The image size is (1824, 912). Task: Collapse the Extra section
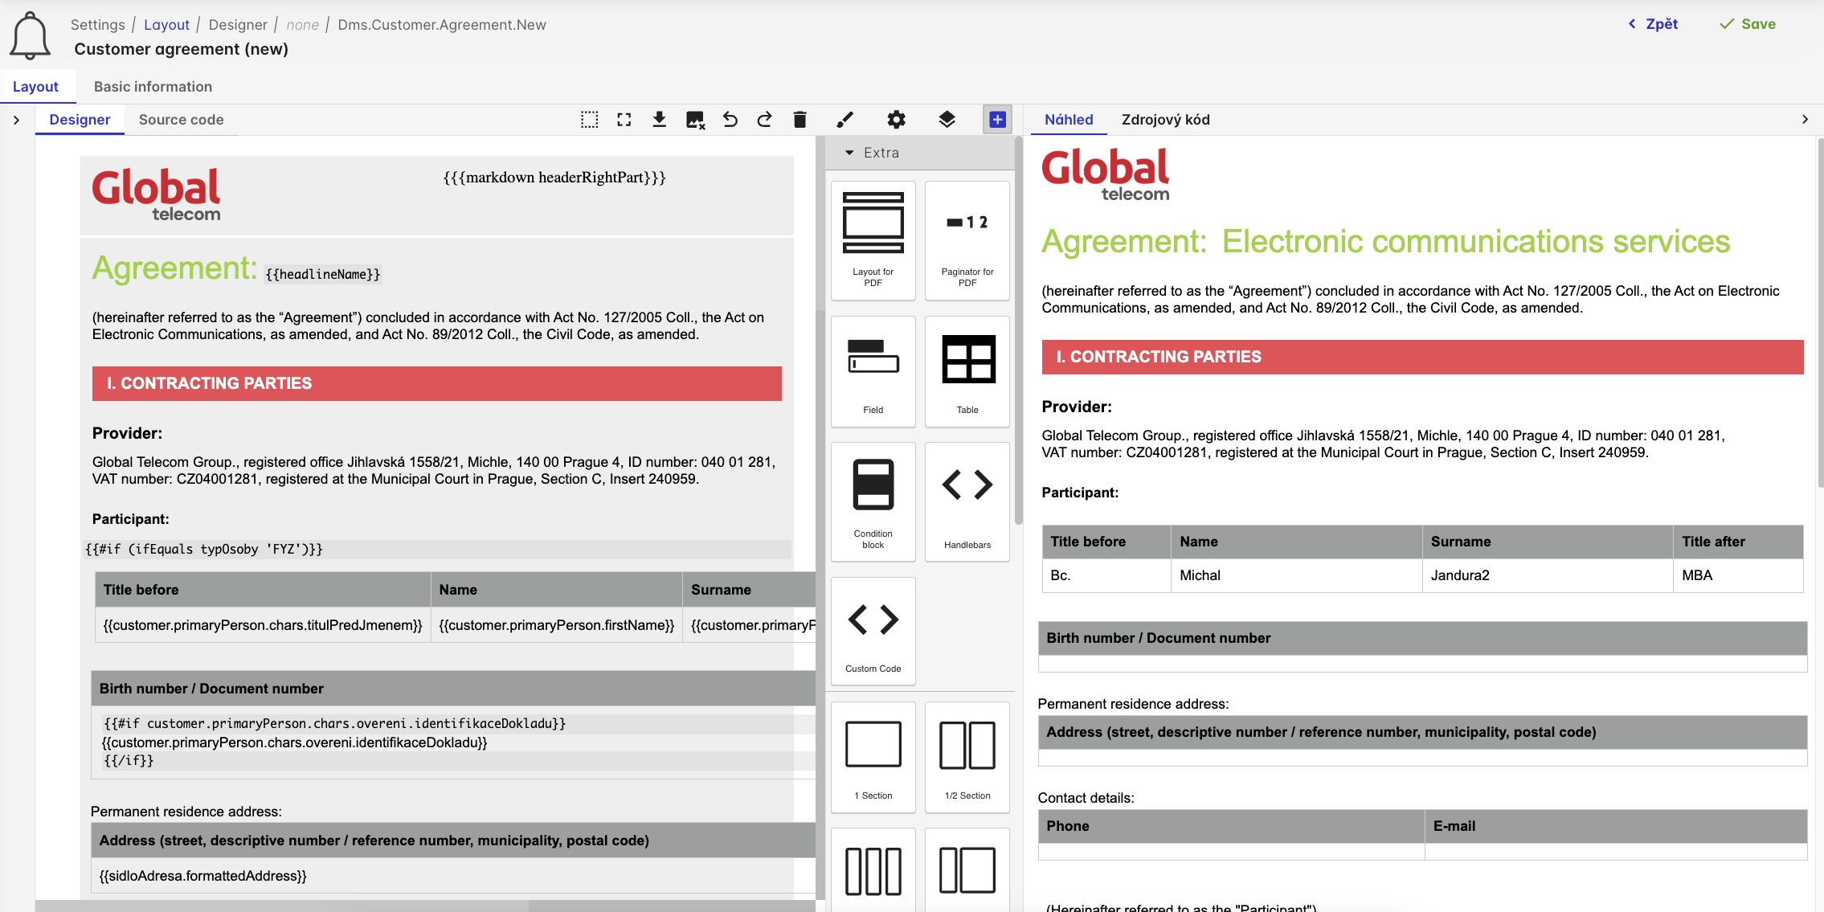[849, 152]
